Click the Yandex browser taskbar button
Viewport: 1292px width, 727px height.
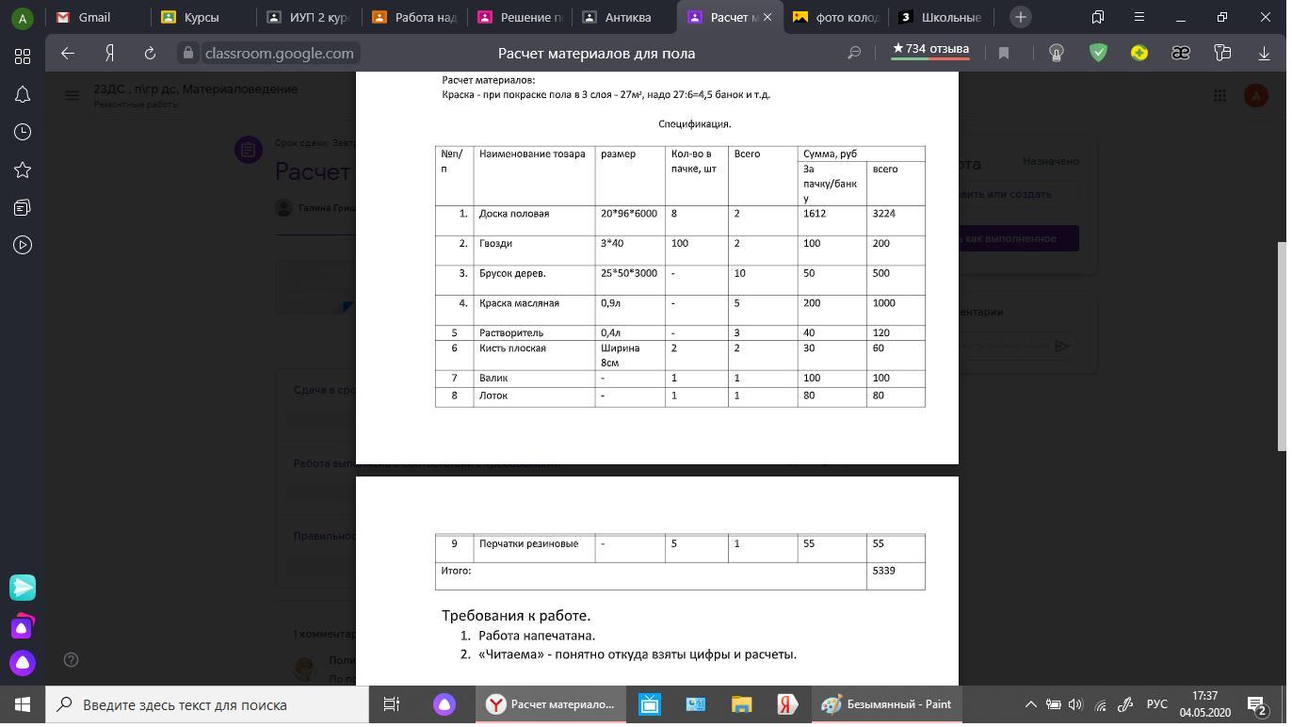(552, 704)
